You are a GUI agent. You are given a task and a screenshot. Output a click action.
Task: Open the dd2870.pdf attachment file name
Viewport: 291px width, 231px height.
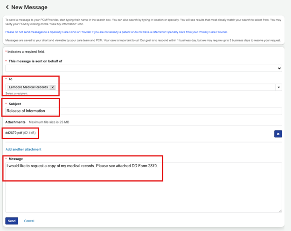click(x=14, y=133)
